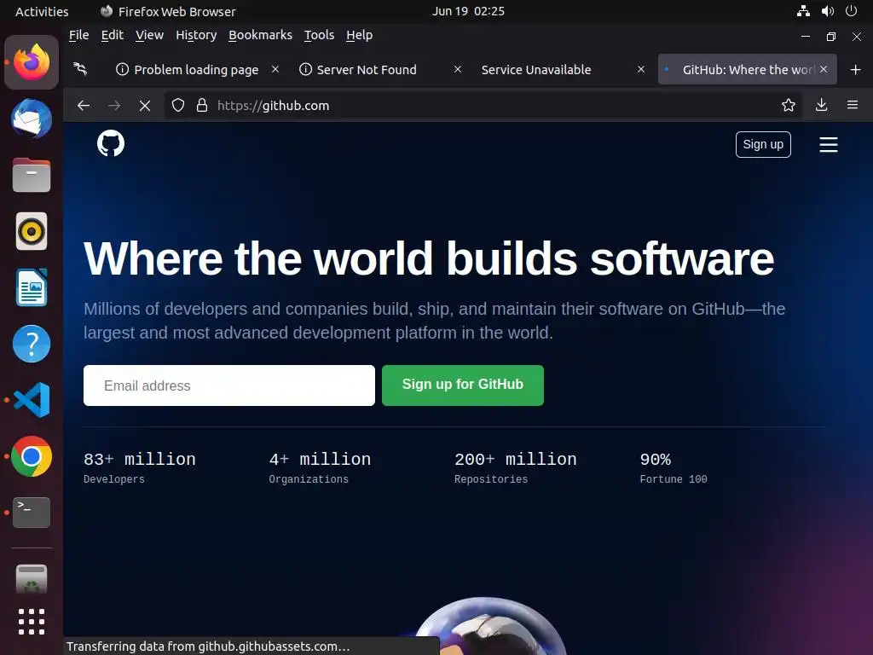Launch LibreOffice Writer from the dock
The image size is (873, 655).
pos(32,287)
